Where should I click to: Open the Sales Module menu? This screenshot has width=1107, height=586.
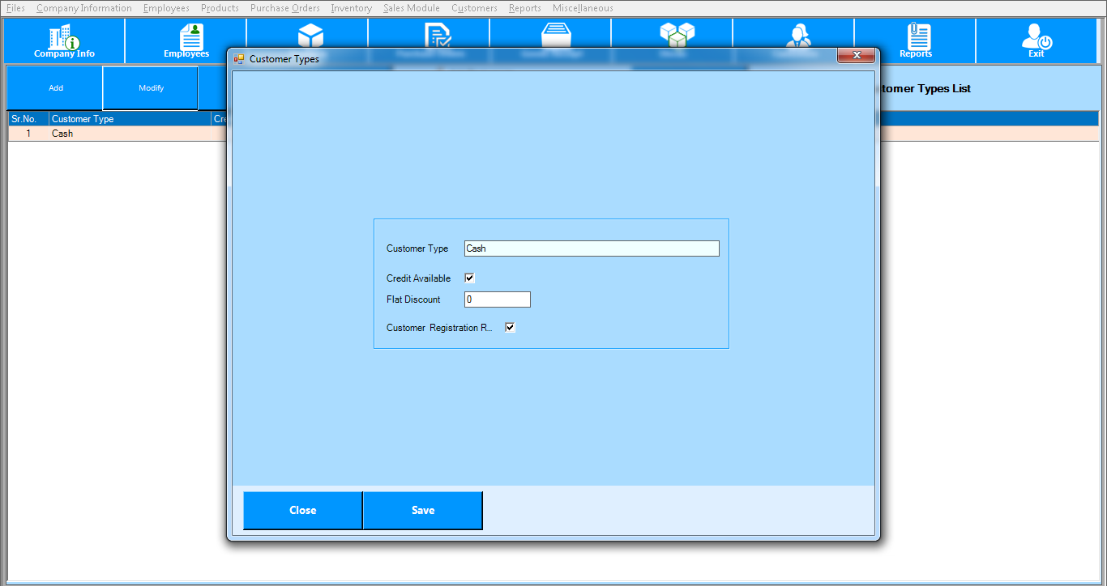pos(412,8)
